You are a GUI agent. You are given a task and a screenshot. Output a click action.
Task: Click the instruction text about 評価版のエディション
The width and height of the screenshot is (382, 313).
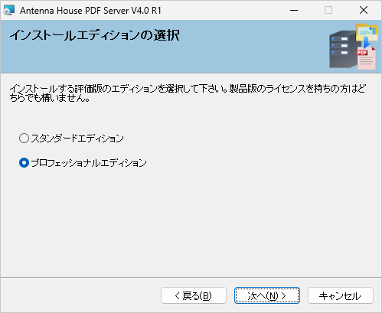tap(188, 93)
